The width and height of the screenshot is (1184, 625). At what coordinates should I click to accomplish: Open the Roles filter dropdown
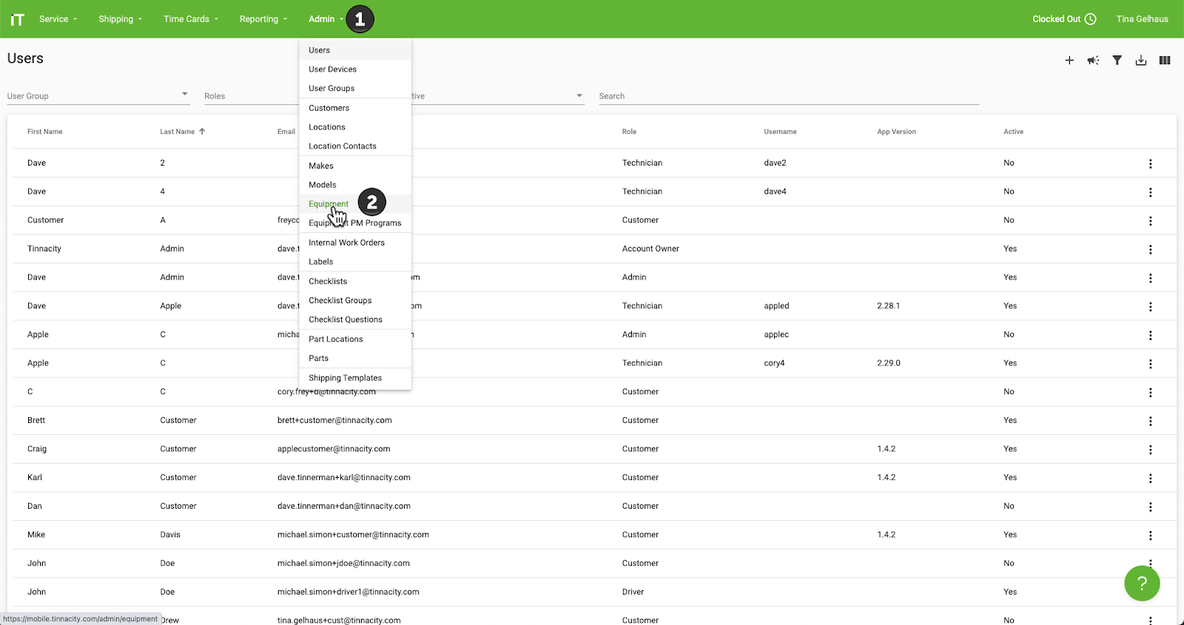[250, 95]
